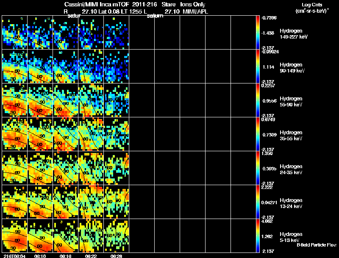This screenshot has width=339, height=258.
Task: Click the 0.3935 scale midpoint value
Action: click(x=270, y=169)
